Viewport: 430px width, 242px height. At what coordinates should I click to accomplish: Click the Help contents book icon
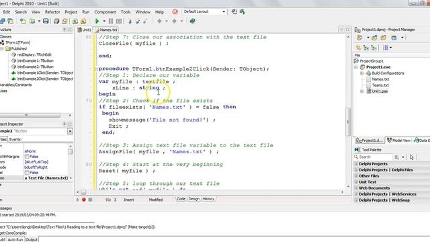(193, 21)
